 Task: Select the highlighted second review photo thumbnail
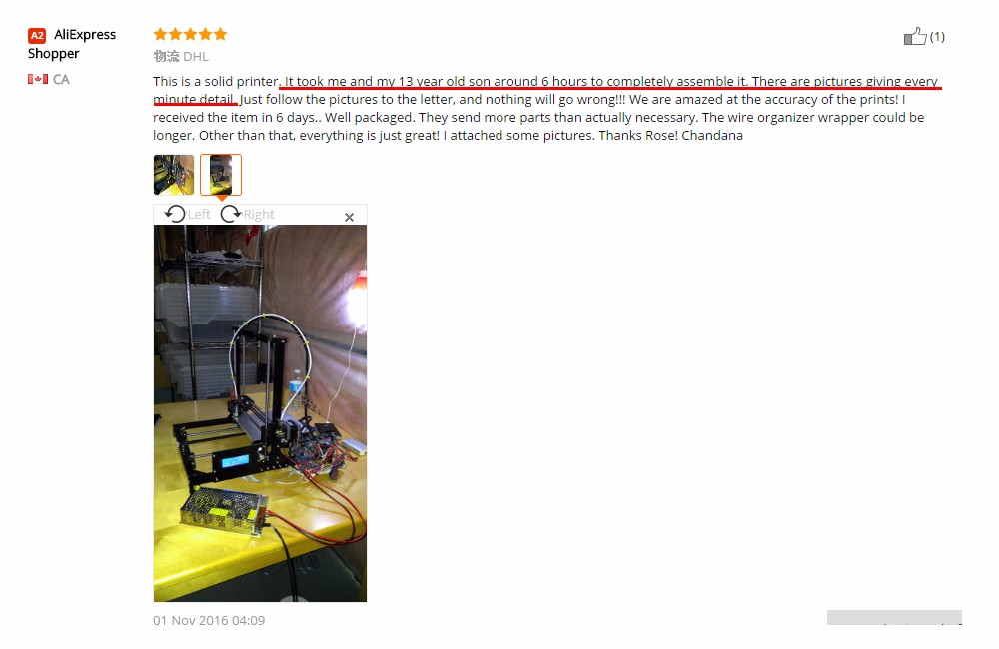click(221, 175)
